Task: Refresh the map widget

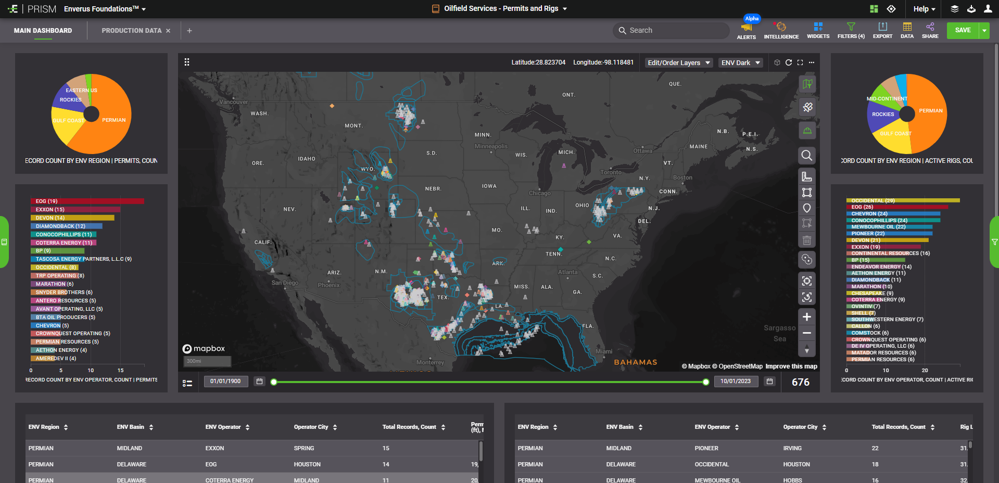Action: [x=789, y=62]
